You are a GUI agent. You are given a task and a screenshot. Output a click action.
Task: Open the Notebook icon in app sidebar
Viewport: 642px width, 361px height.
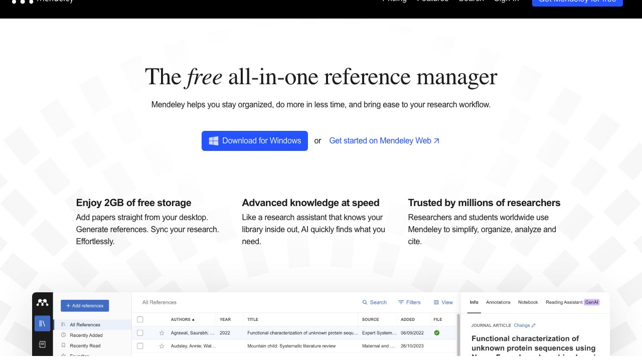pyautogui.click(x=42, y=344)
